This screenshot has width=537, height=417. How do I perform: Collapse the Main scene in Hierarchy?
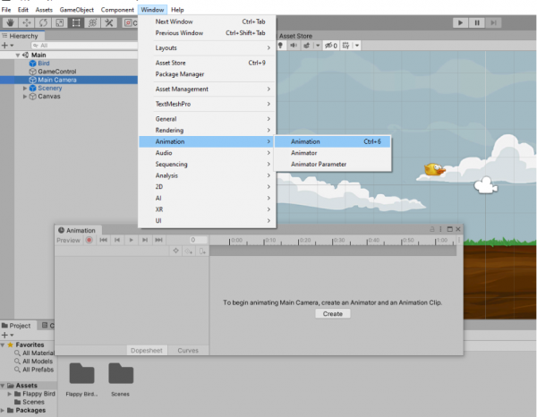pos(18,55)
